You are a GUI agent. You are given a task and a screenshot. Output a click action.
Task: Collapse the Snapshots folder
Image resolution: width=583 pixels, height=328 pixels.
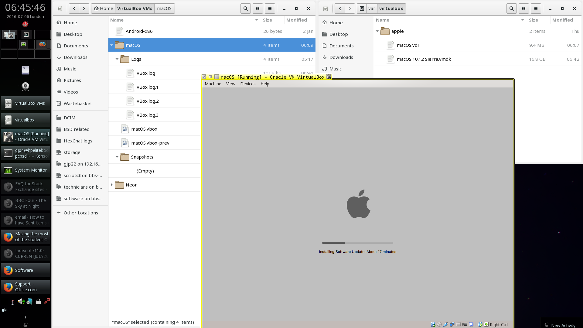(117, 157)
